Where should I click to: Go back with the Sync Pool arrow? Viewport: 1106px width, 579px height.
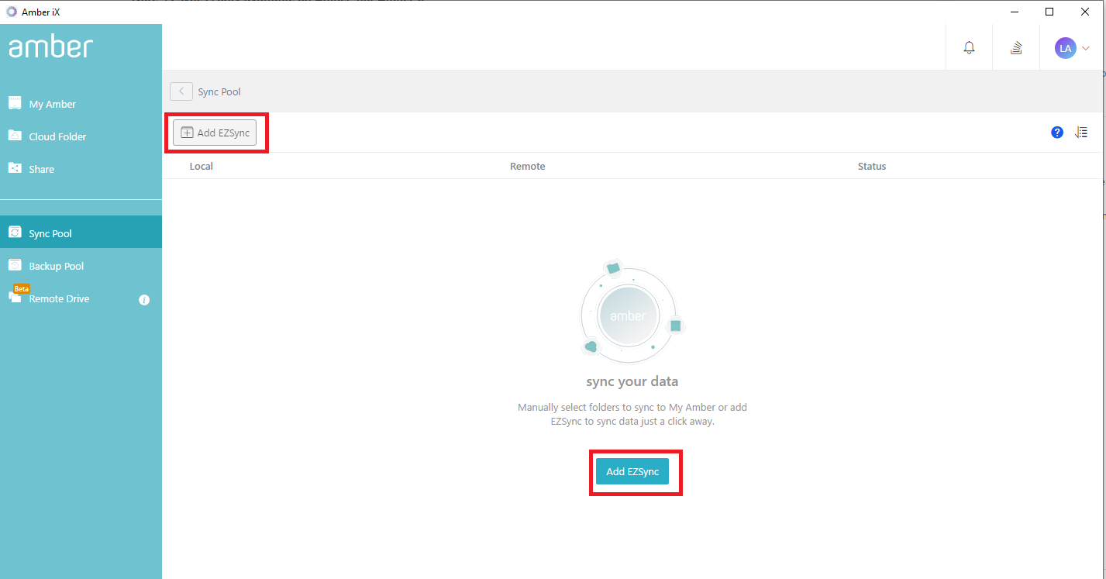[181, 91]
